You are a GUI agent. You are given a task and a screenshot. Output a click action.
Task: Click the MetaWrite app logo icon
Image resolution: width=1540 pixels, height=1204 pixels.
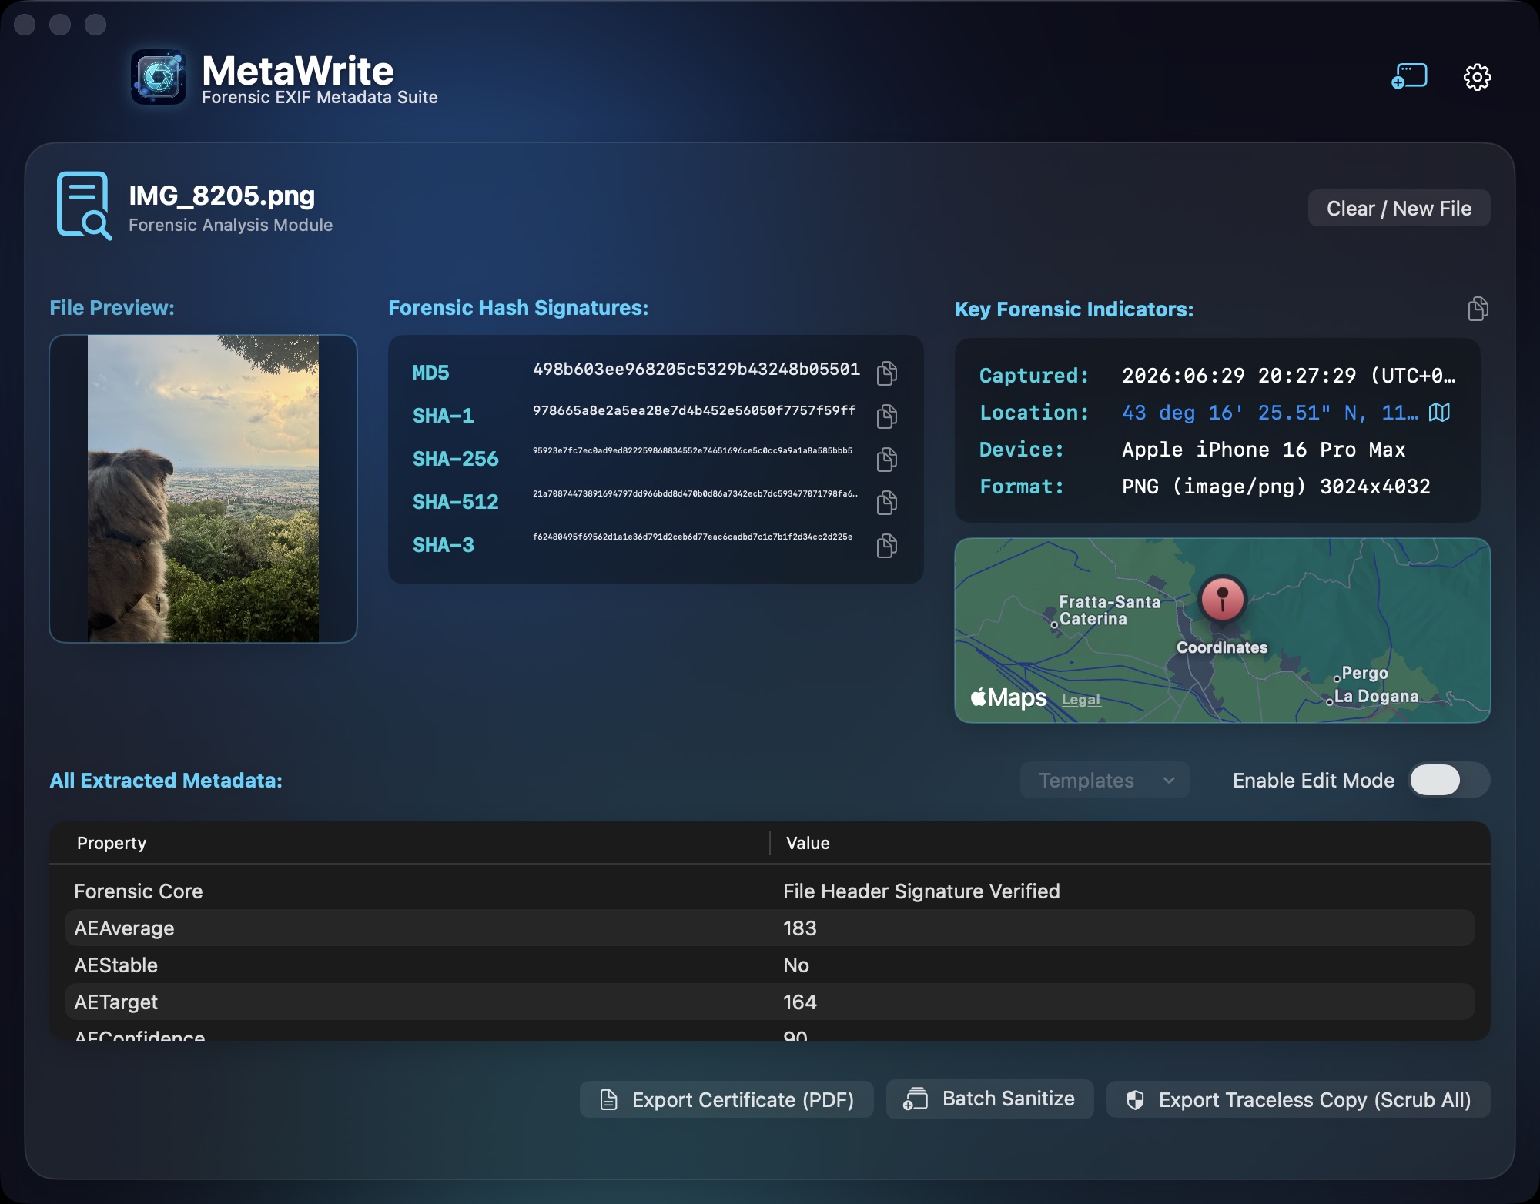(158, 77)
